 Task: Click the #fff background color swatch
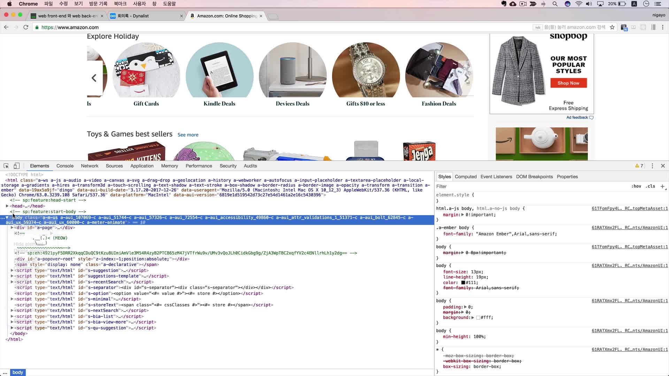pos(478,318)
